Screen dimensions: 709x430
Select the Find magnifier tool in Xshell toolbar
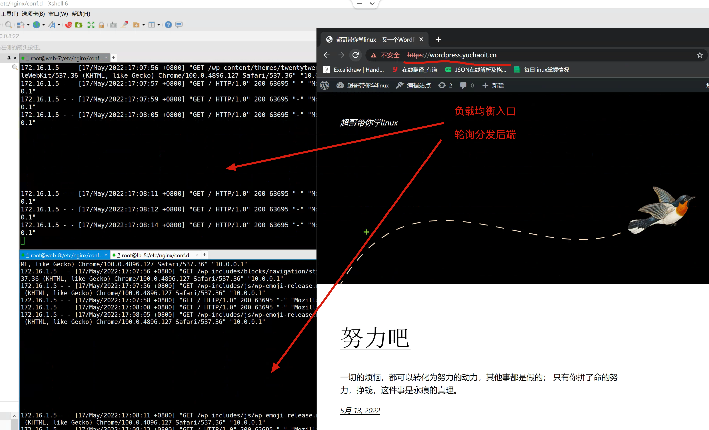(8, 25)
